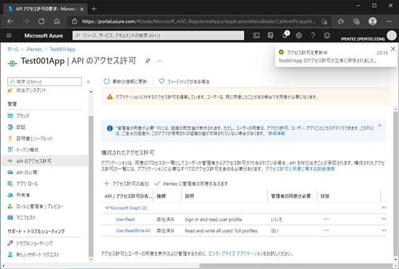Open the 詳細情報 link in info banner

[277, 133]
